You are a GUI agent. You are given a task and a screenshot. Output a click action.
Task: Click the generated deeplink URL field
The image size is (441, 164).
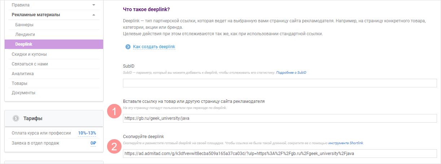click(x=279, y=154)
